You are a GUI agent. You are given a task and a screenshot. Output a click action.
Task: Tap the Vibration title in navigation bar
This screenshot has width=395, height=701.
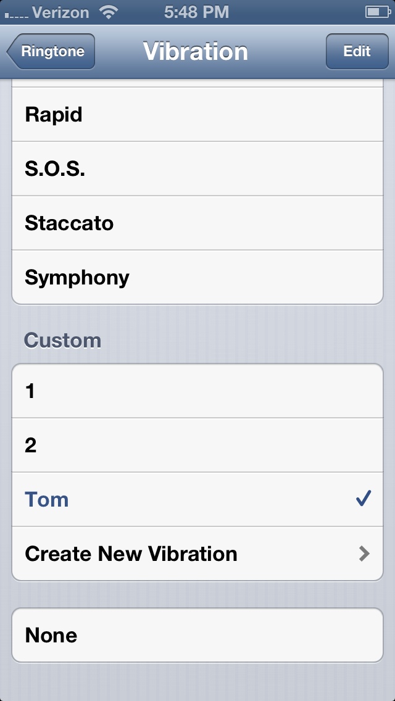point(196,51)
